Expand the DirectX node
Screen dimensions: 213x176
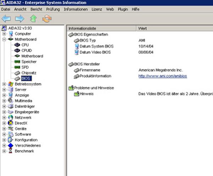(x=4, y=123)
